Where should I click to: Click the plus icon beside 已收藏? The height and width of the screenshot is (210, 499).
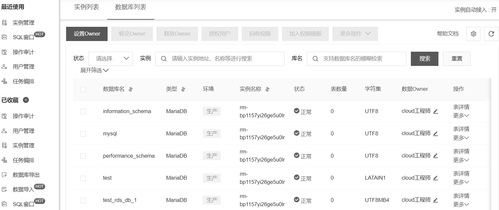click(x=26, y=100)
